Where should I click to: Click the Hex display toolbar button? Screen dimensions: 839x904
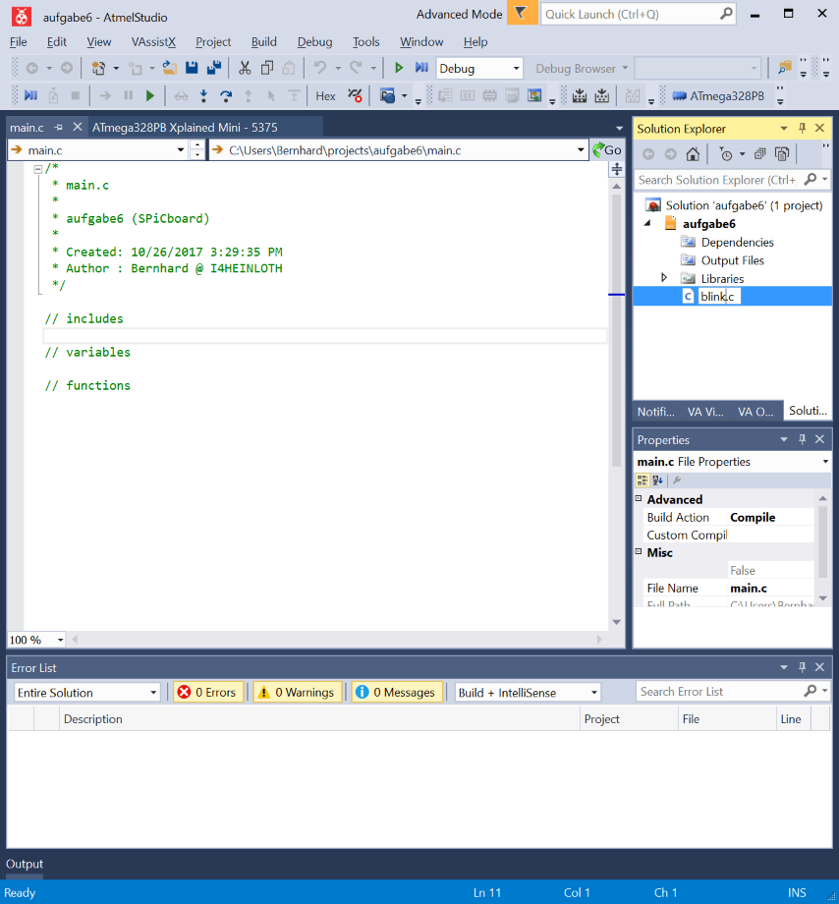click(x=326, y=95)
